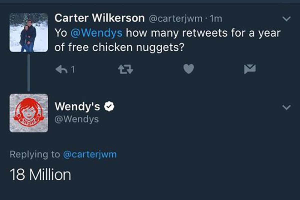This screenshot has width=300, height=200.
Task: Click the @carterjwm handle beside Carter's name
Action: tap(176, 18)
